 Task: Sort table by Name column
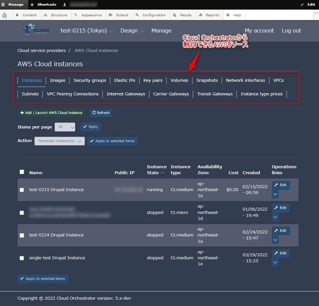[x=36, y=173]
